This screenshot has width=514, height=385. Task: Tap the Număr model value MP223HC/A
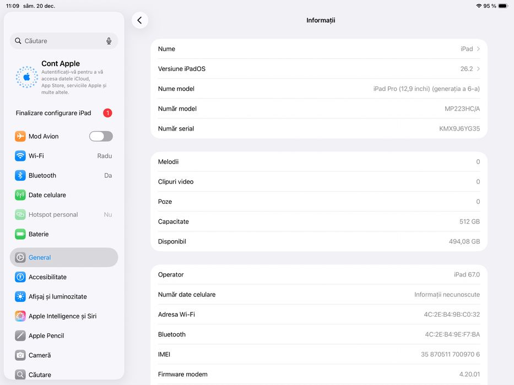coord(462,109)
